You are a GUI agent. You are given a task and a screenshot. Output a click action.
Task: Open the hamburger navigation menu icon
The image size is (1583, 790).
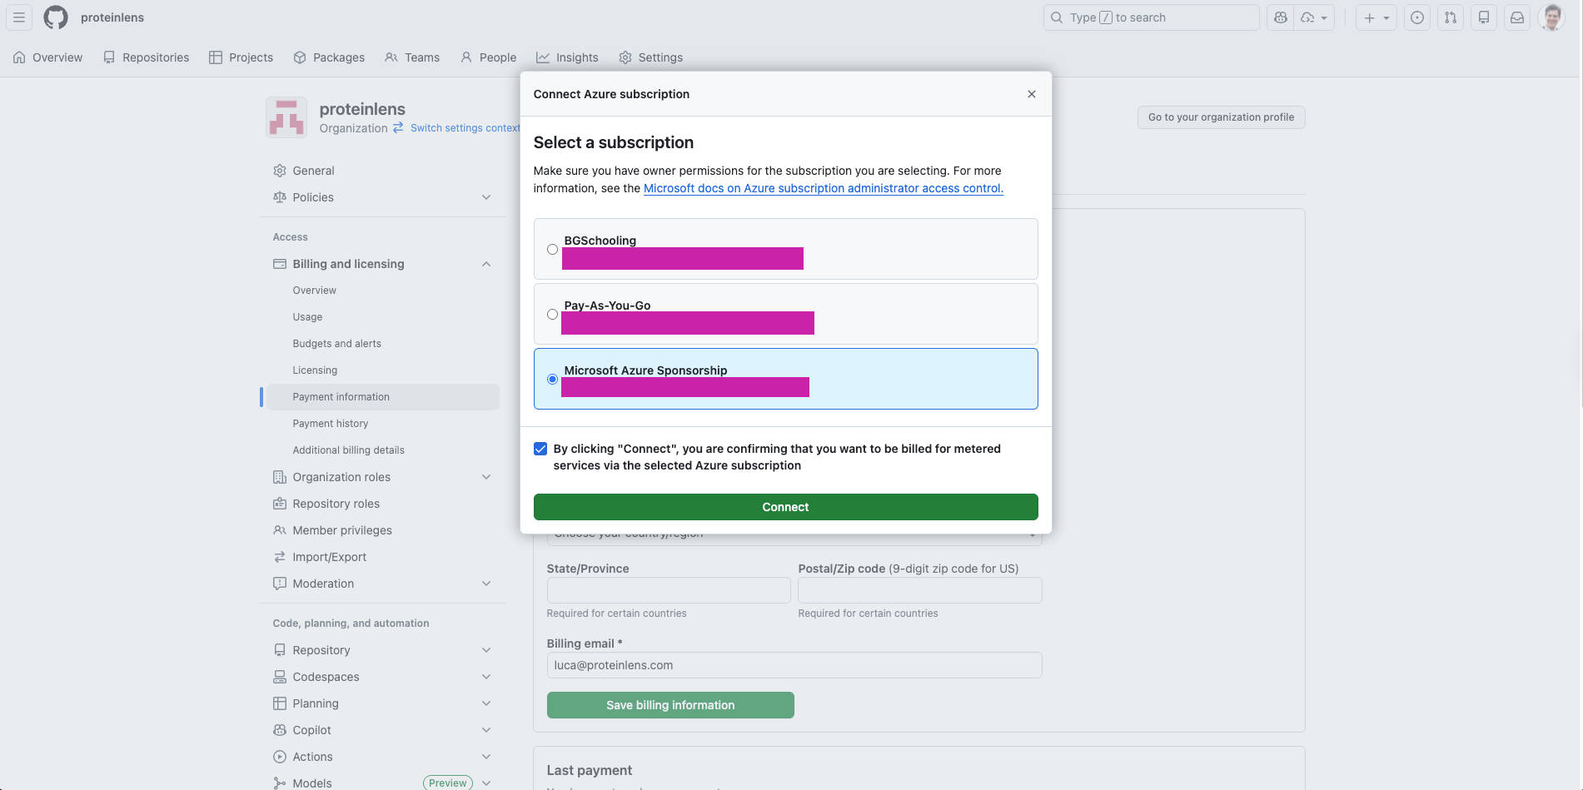pyautogui.click(x=17, y=17)
